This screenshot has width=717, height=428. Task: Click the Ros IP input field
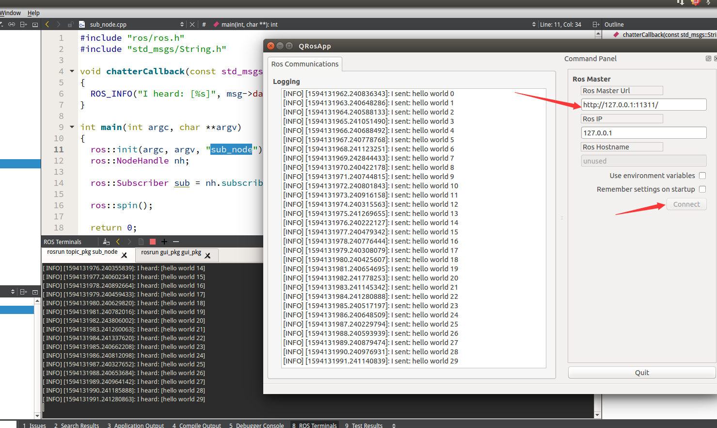tap(644, 133)
